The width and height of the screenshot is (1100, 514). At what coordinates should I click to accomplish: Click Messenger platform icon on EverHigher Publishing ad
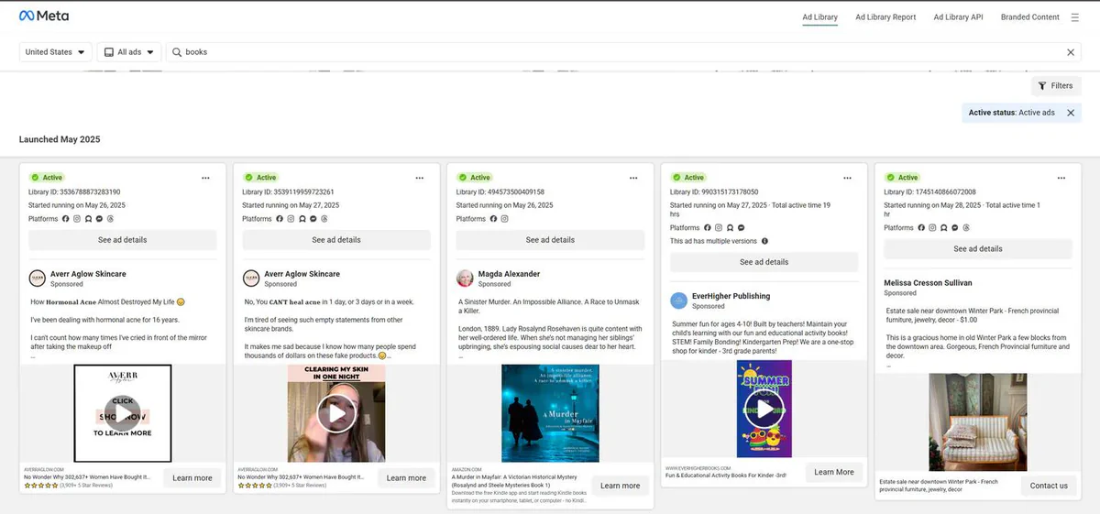coord(741,228)
